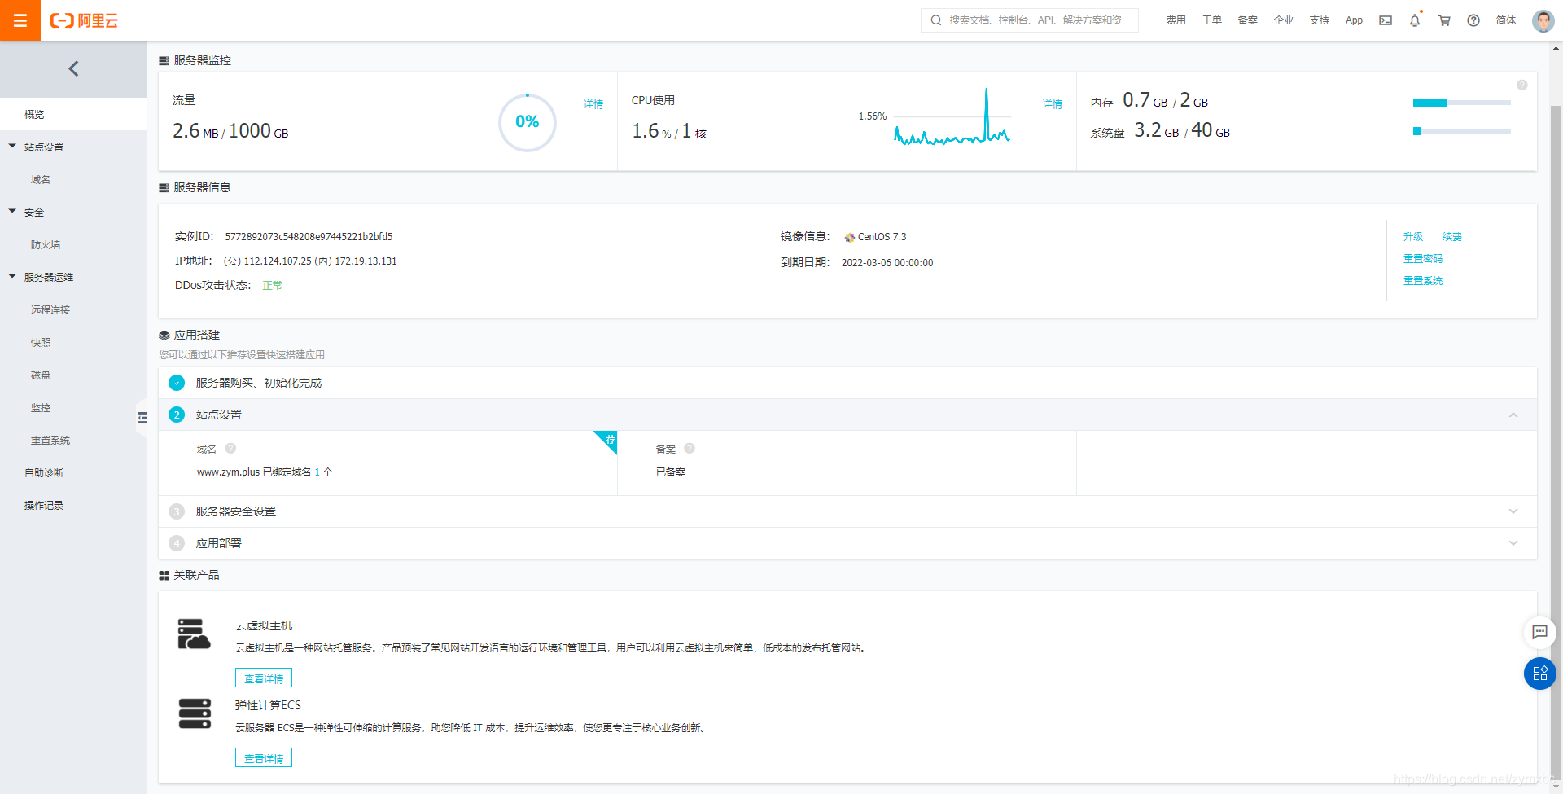Click the sidebar collapse handle icon

[142, 418]
